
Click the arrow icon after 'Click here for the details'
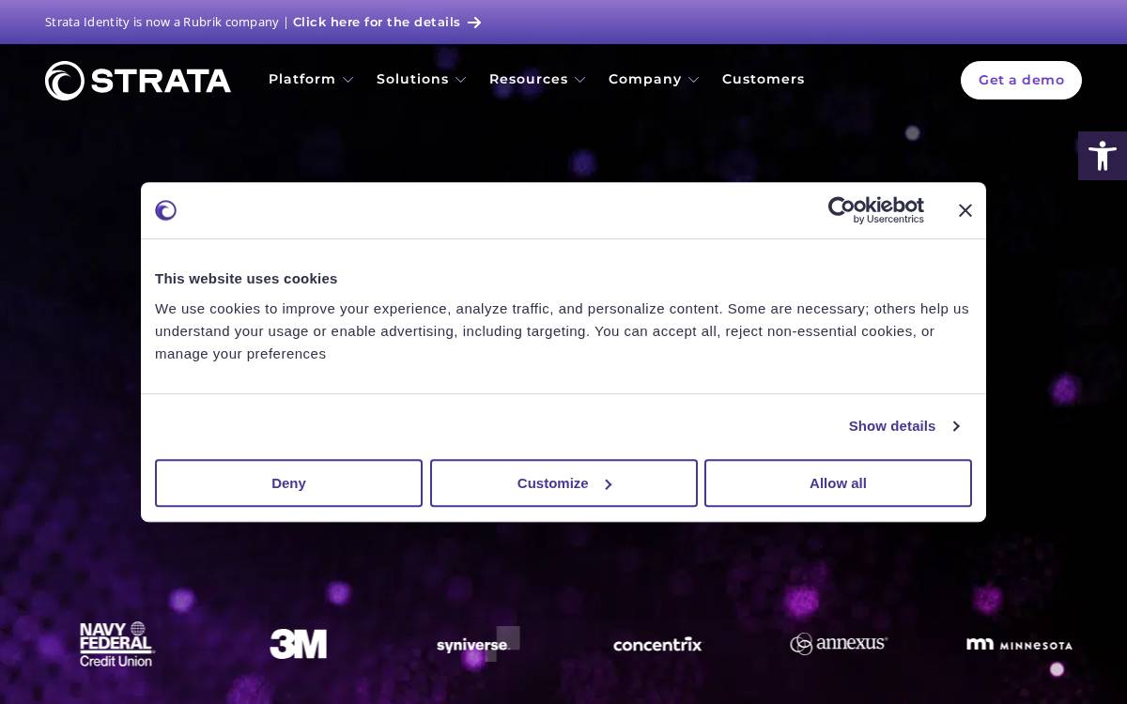[474, 23]
